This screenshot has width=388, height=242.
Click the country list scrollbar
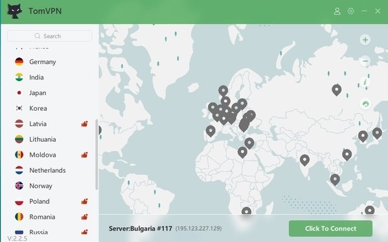[97, 155]
